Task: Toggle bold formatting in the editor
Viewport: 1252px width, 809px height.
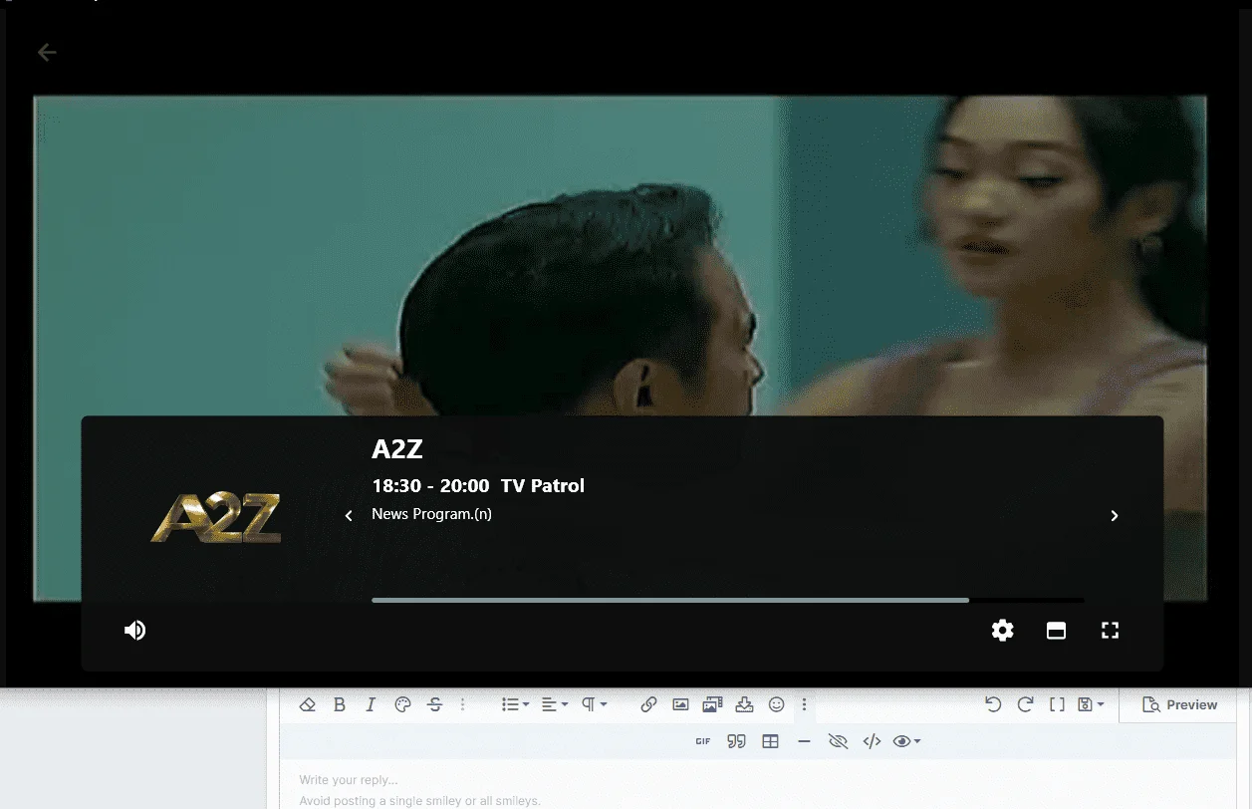Action: tap(339, 704)
